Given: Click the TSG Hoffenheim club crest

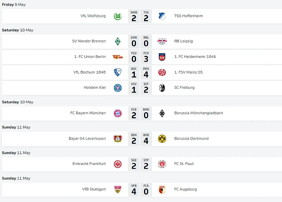Looking at the screenshot, I should click(162, 16).
